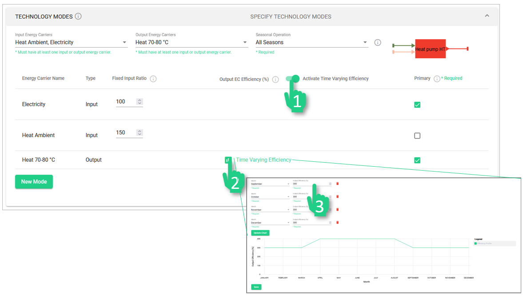Screen dimensions: 523x296
Task: Delete the December efficiency row
Action: 337,222
